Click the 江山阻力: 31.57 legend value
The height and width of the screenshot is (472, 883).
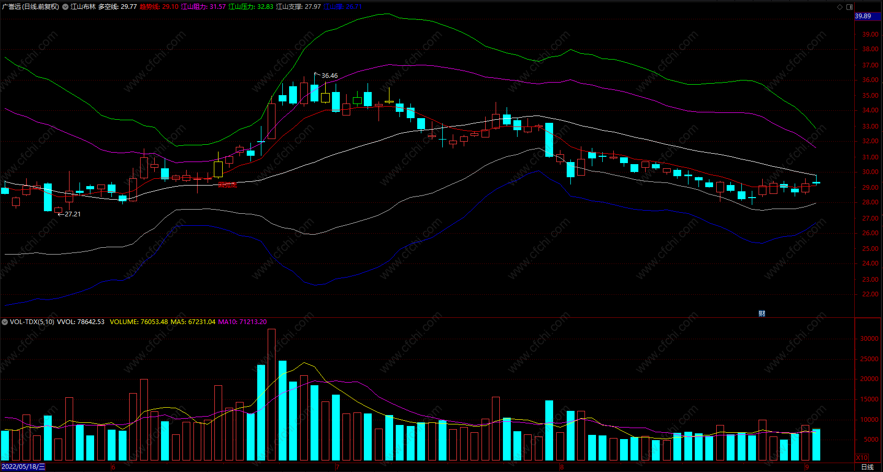[x=203, y=7]
